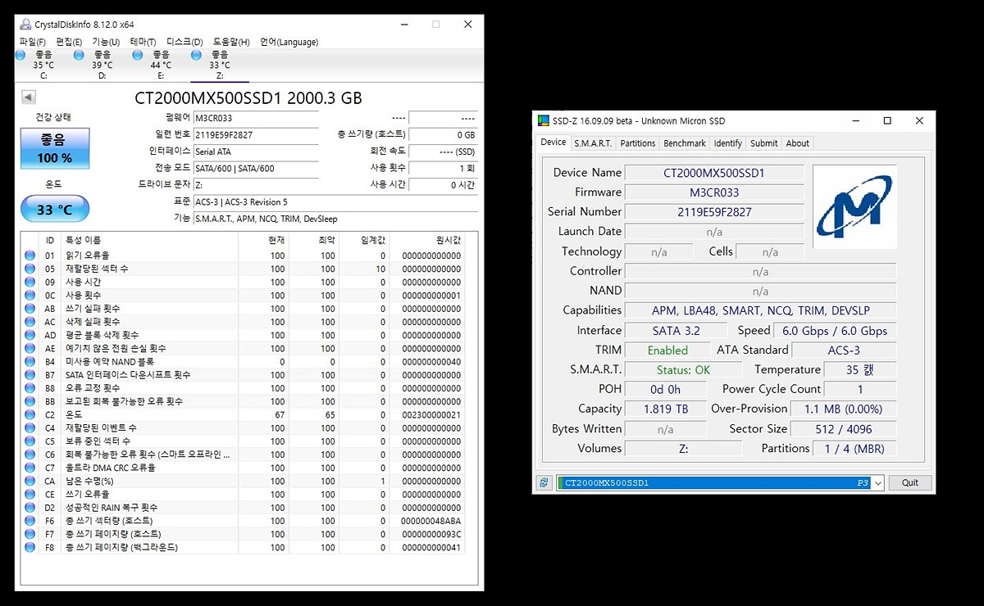Image resolution: width=984 pixels, height=606 pixels.
Task: Click status orb for 09 사용 시간
Action: 30,282
